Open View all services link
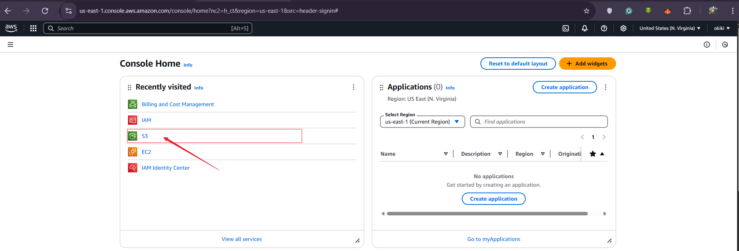 (x=242, y=239)
